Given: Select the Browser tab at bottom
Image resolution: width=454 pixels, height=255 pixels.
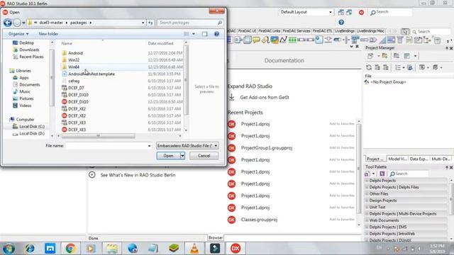Looking at the screenshot, I should (x=216, y=238).
